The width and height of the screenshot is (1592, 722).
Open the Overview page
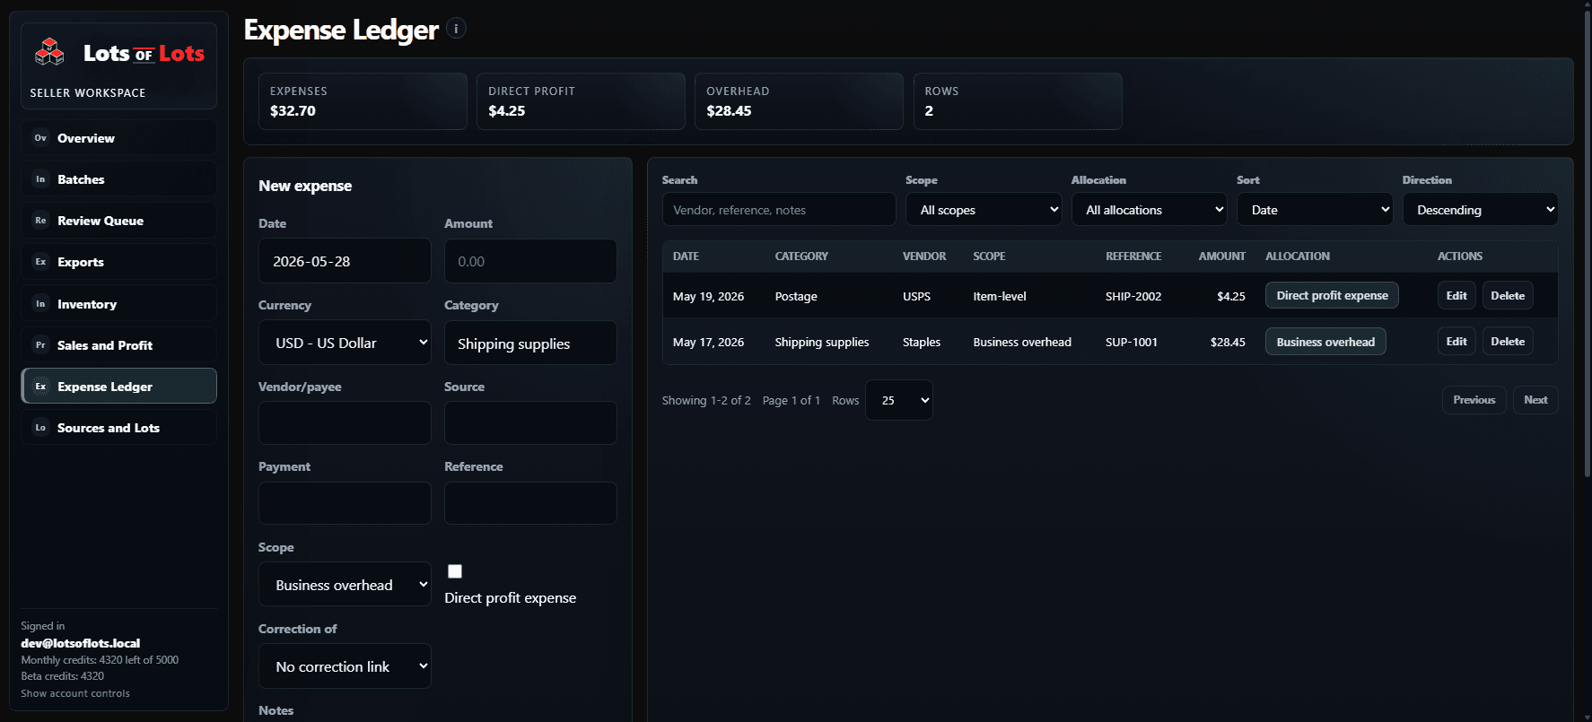(x=118, y=138)
